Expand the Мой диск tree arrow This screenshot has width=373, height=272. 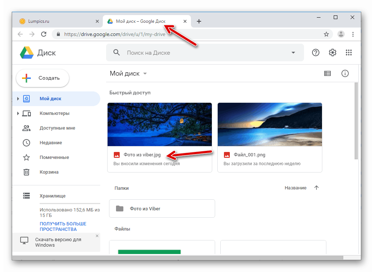tap(18, 98)
